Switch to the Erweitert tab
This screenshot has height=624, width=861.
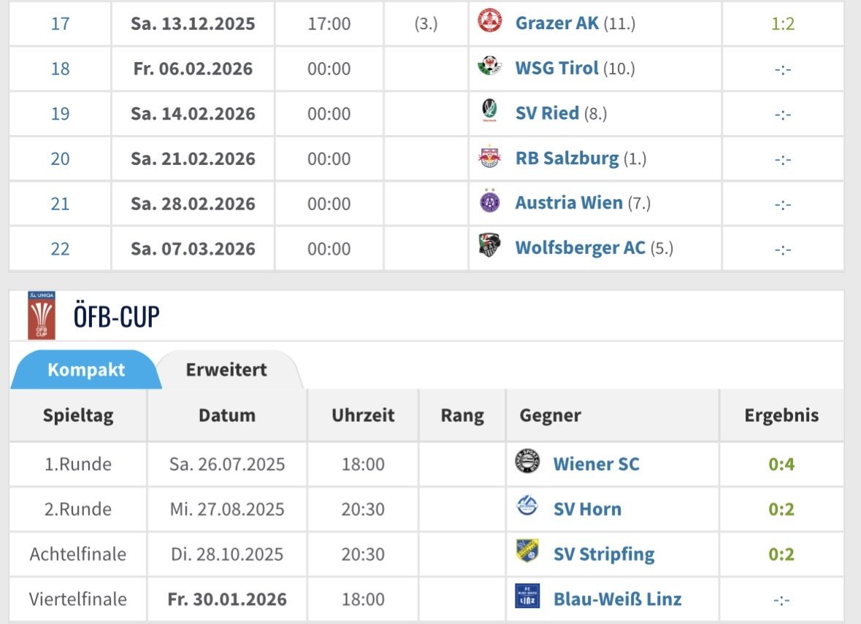[x=226, y=370]
